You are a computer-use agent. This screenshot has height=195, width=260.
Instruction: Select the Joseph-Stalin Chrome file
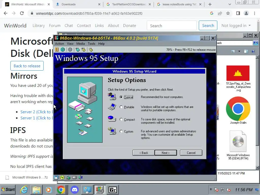[238, 110]
